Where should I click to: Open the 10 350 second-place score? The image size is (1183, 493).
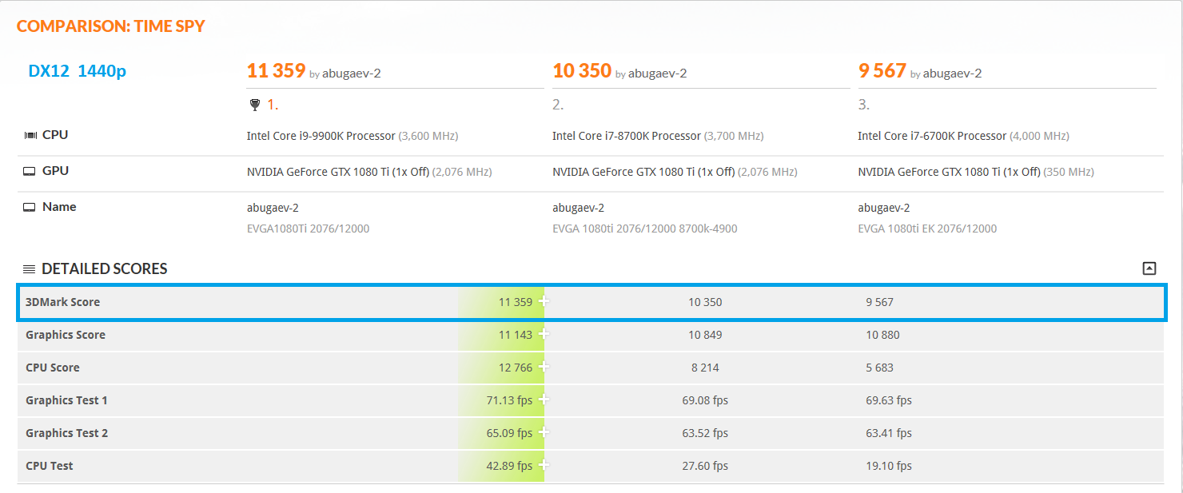582,71
